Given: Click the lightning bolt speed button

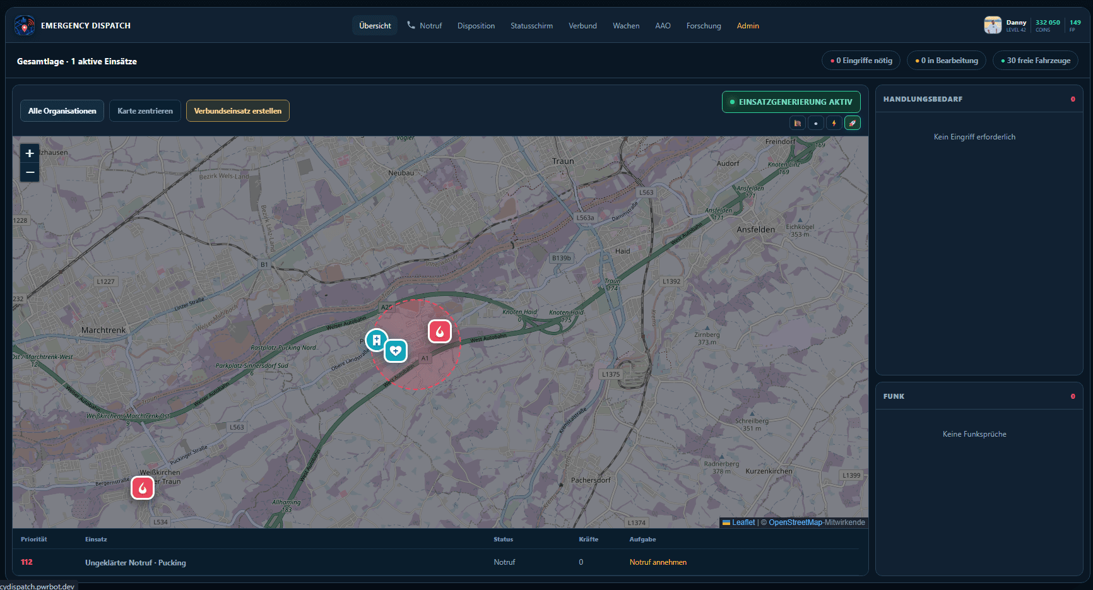Looking at the screenshot, I should (834, 123).
